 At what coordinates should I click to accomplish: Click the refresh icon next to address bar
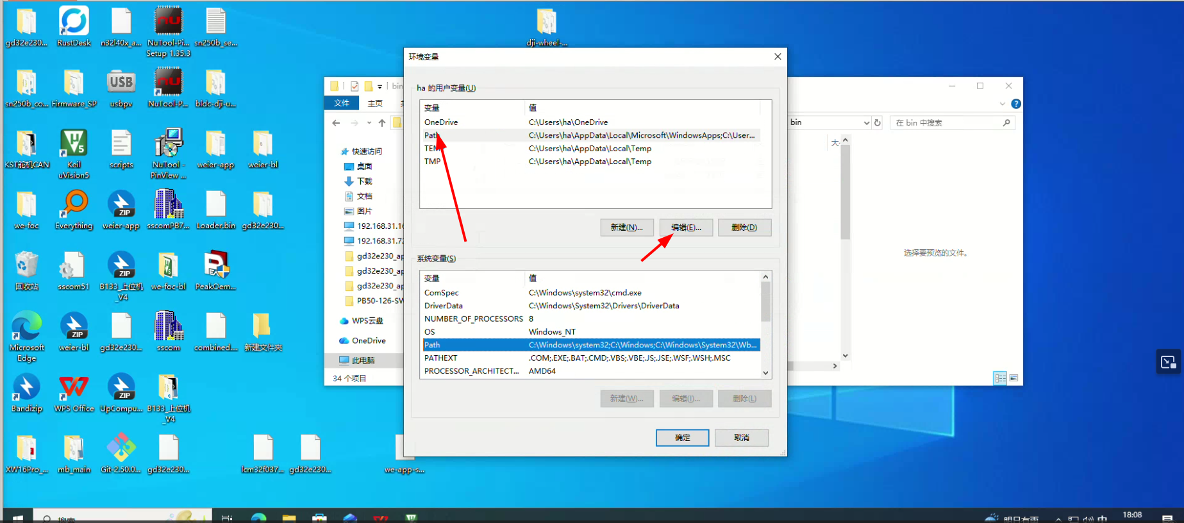click(x=878, y=122)
